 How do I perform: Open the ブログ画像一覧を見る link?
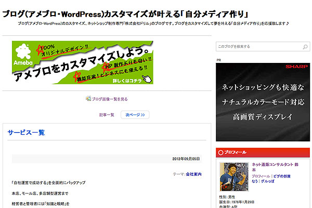[x=110, y=99]
